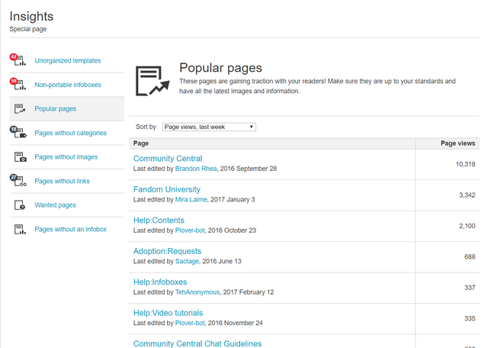
Task: Open the Adoption:Requests page link
Action: click(x=168, y=251)
